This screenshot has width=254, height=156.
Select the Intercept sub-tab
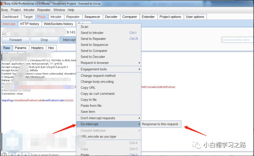point(9,24)
